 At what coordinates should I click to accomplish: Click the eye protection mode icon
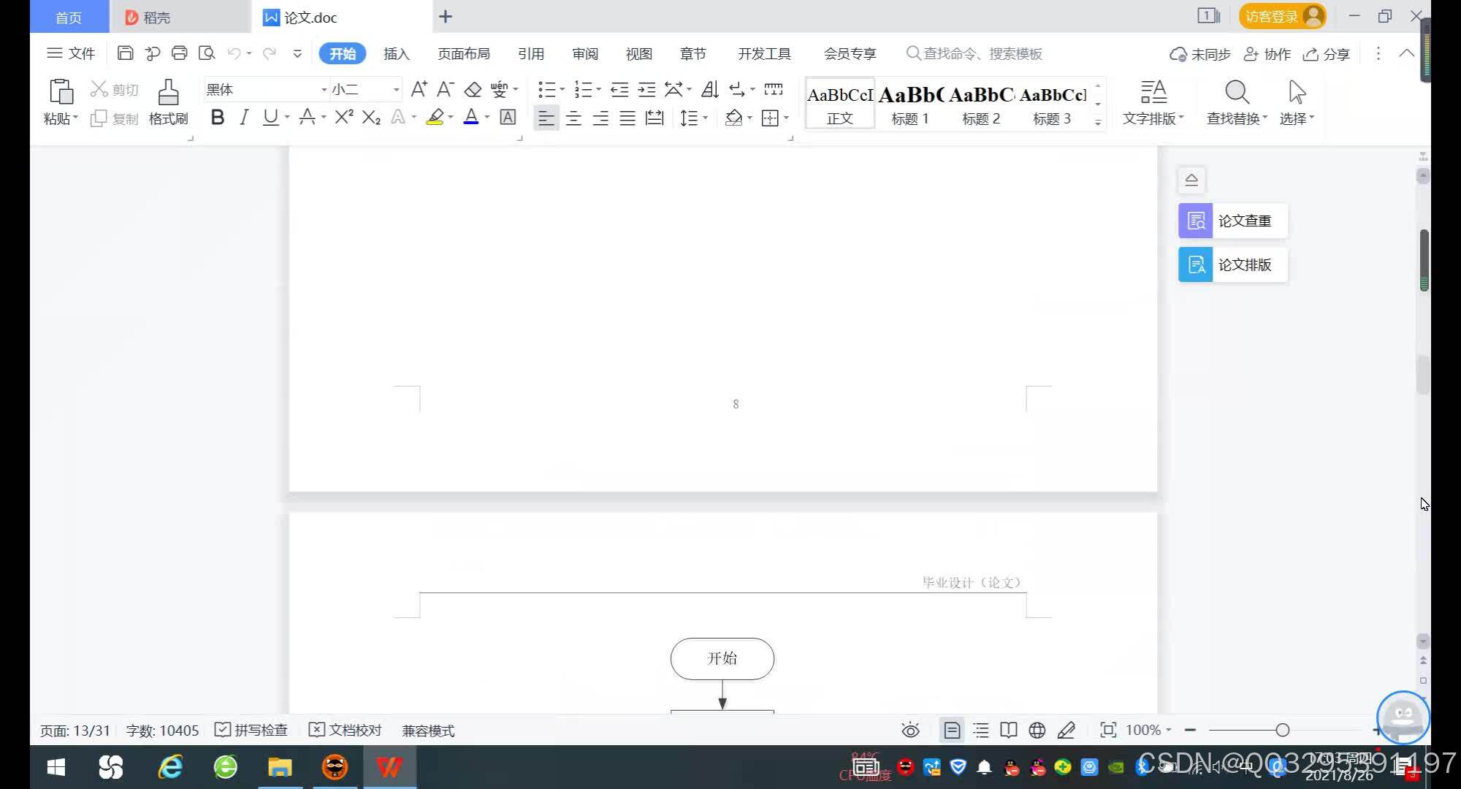(910, 730)
